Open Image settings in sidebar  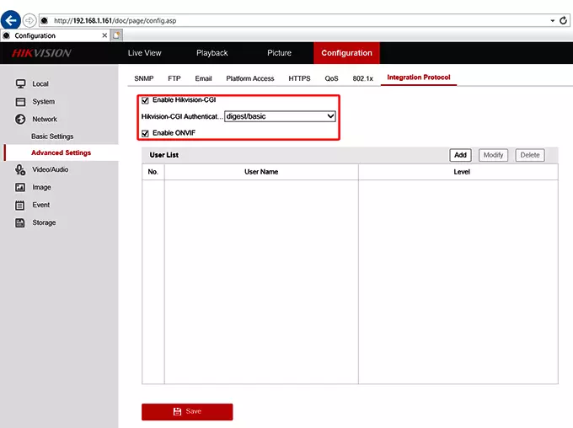(x=41, y=187)
